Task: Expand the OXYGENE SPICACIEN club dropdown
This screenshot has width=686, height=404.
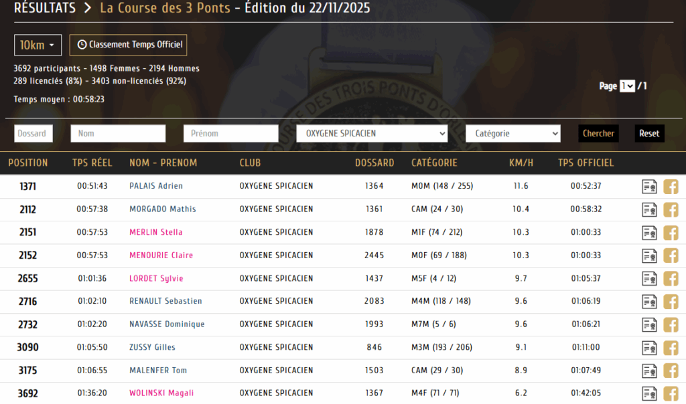Action: 372,134
